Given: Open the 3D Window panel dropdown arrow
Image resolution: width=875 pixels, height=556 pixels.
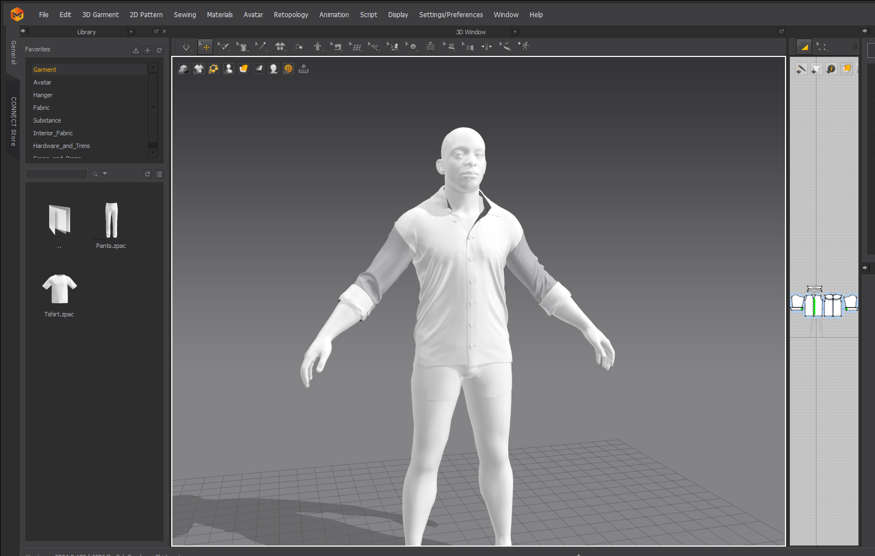Looking at the screenshot, I should pyautogui.click(x=515, y=32).
